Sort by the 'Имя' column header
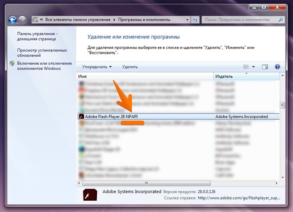This screenshot has height=212, width=293. [145, 76]
